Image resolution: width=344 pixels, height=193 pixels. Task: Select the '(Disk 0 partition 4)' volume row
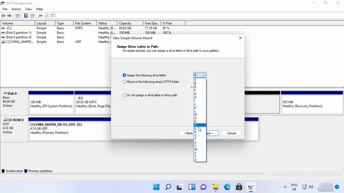[56, 37]
